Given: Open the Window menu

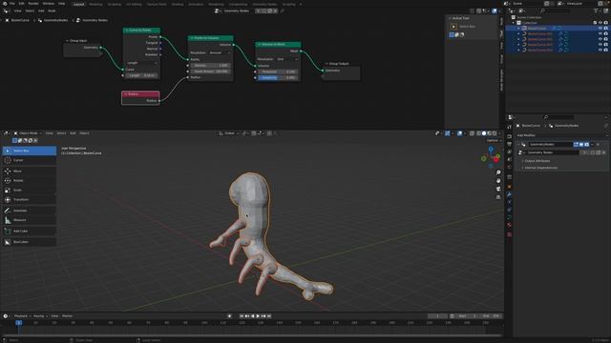Looking at the screenshot, I should coord(49,4).
